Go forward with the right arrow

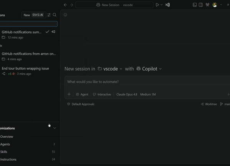pos(71,5)
